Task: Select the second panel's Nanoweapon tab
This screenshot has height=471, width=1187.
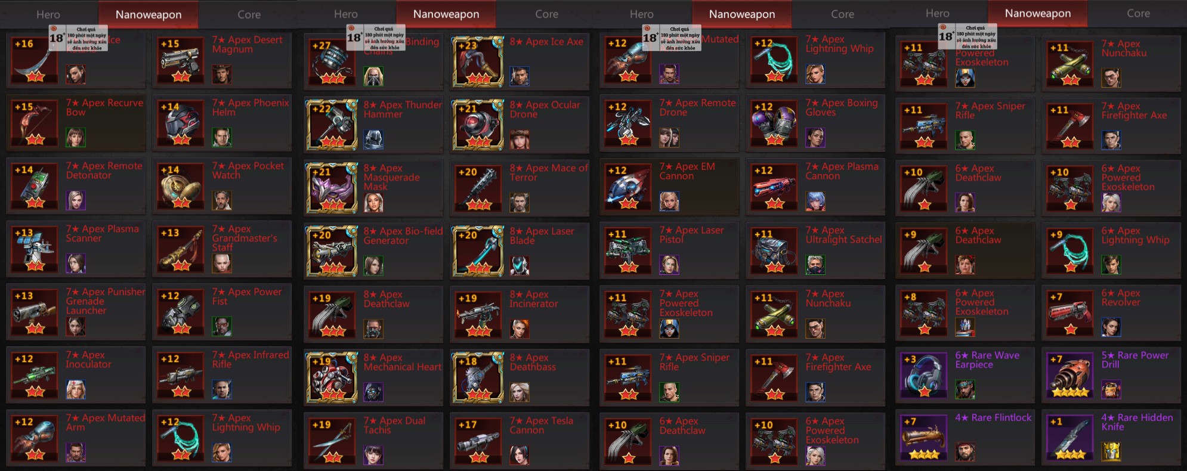Action: tap(446, 14)
